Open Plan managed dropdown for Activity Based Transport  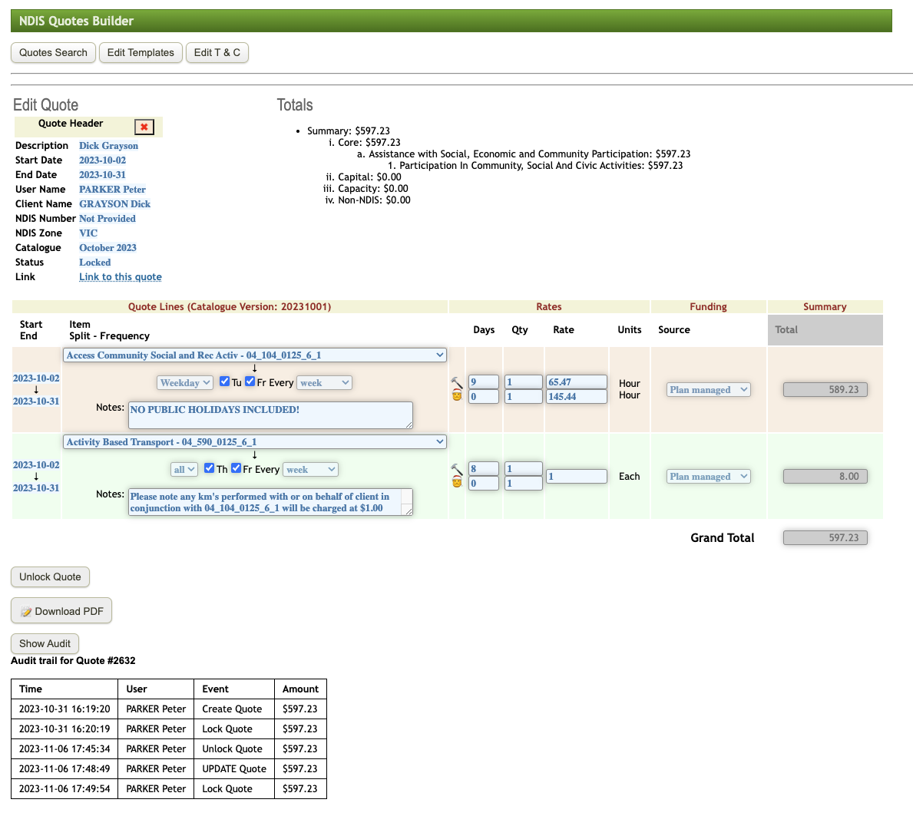click(x=708, y=477)
